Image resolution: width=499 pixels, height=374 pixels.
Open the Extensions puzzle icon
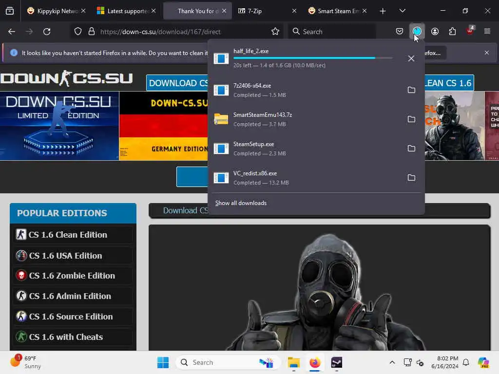click(x=452, y=31)
